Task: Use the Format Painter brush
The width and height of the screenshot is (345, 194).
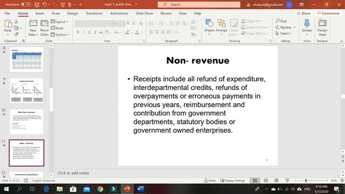Action: 16,34
